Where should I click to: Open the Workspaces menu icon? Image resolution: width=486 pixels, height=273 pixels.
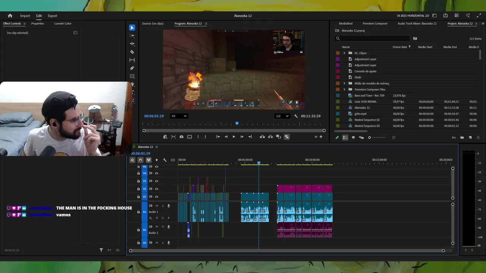[x=434, y=16]
